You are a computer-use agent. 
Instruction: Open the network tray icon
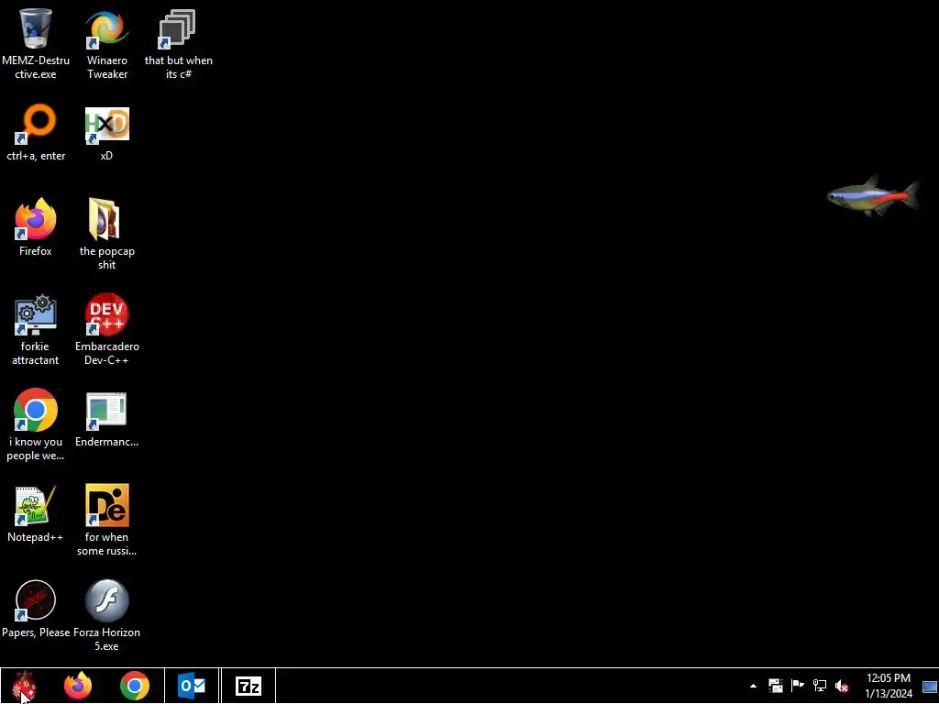pyautogui.click(x=819, y=686)
